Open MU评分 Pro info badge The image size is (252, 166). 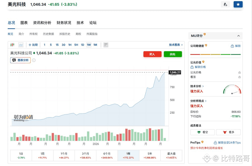coord(205,34)
